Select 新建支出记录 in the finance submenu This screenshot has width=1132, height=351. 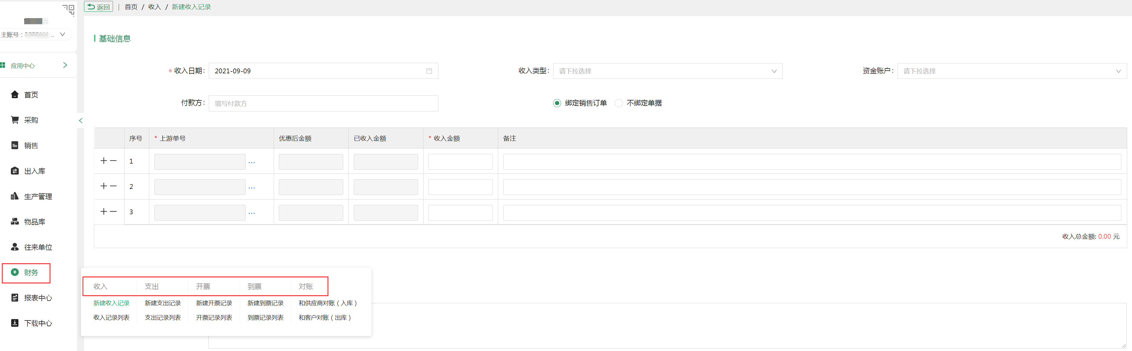[x=163, y=303]
